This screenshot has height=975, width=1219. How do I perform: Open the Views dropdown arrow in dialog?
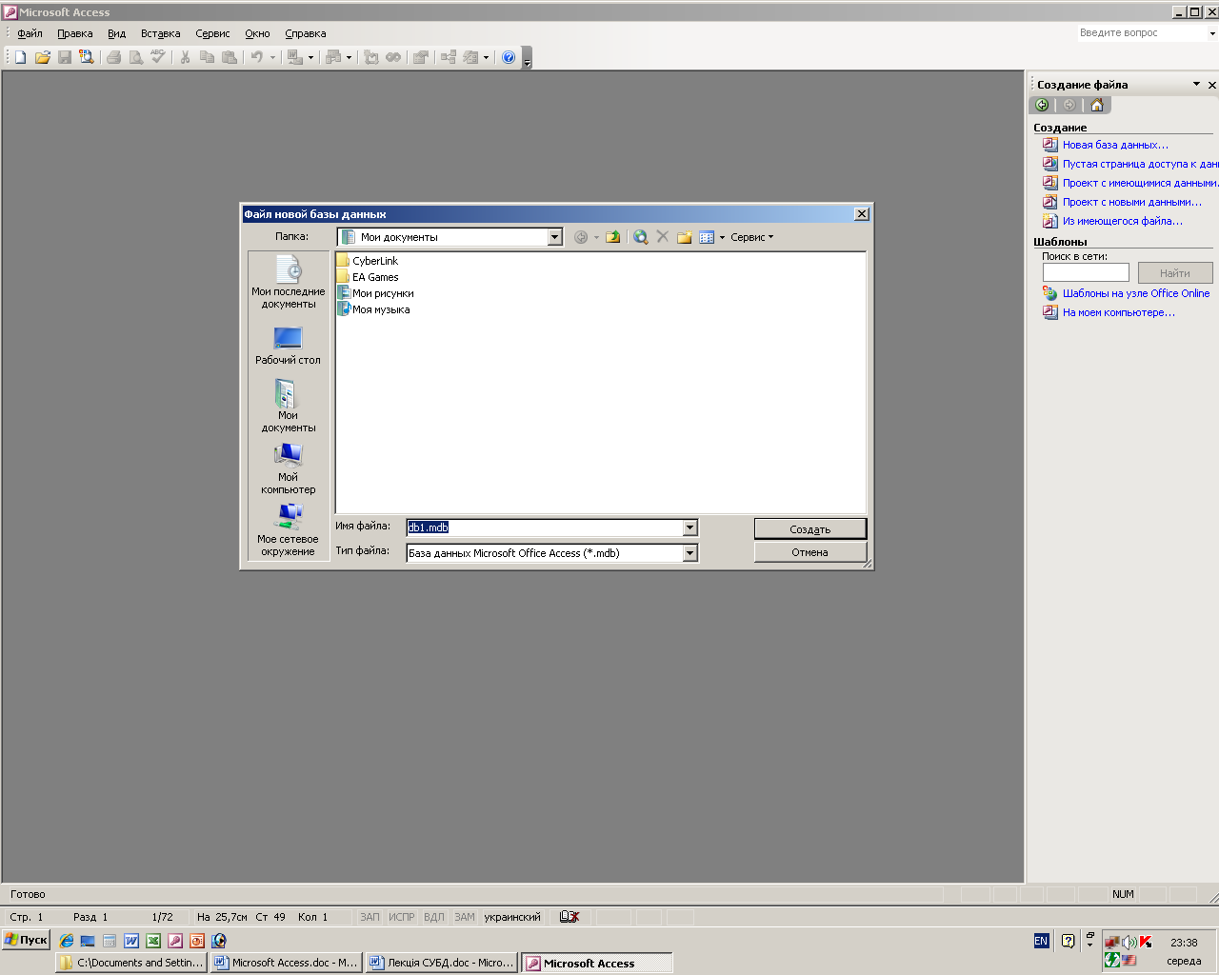tap(722, 237)
